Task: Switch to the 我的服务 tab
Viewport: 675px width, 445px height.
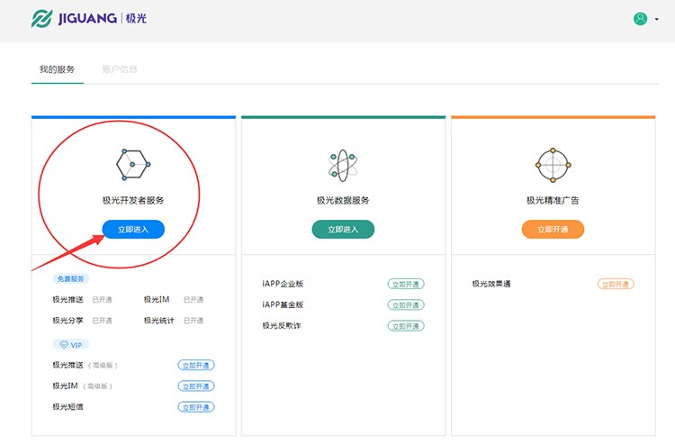Action: pyautogui.click(x=57, y=69)
